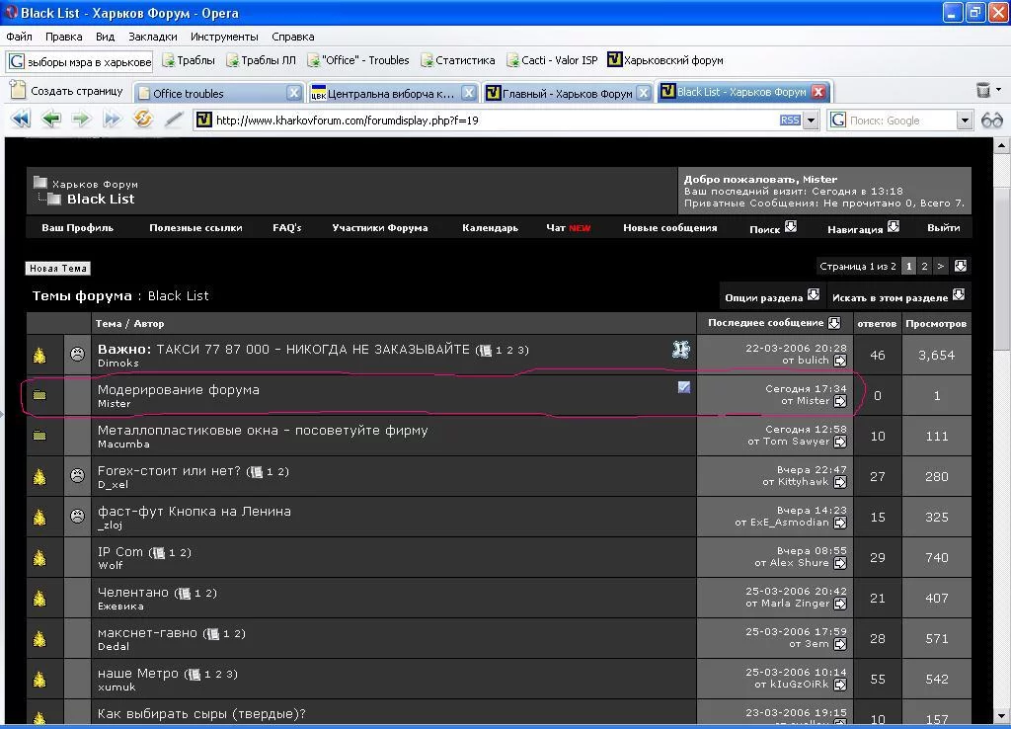Open the closed tabs trash can icon
Image resolution: width=1011 pixels, height=729 pixels.
983,91
